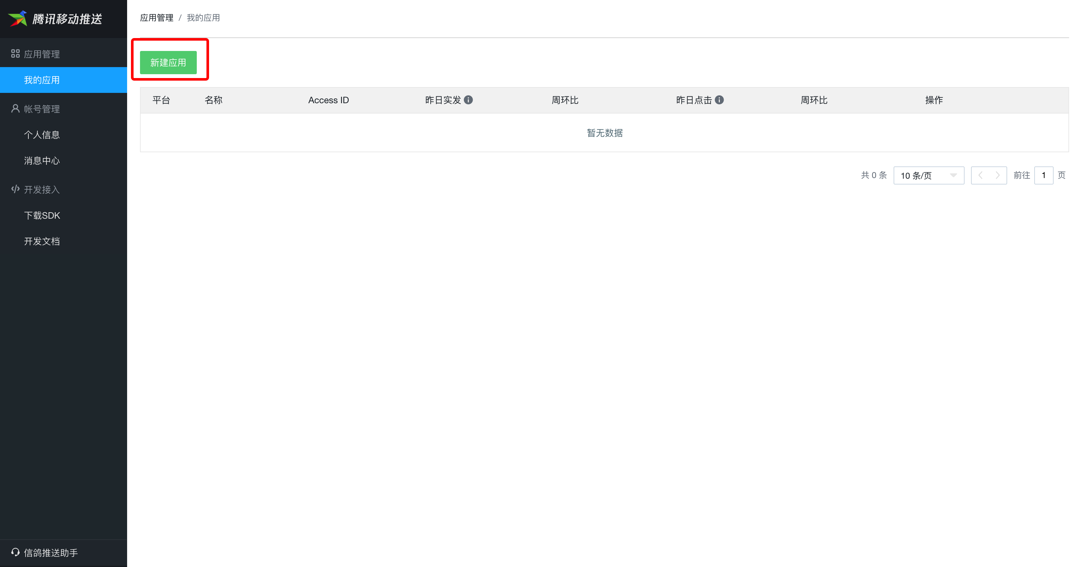Collapse the 帐号管理 sidebar section
Image resolution: width=1082 pixels, height=567 pixels.
pos(42,109)
